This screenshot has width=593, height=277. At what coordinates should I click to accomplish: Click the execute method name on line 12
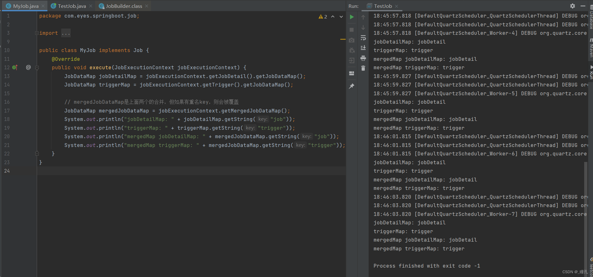pos(100,67)
